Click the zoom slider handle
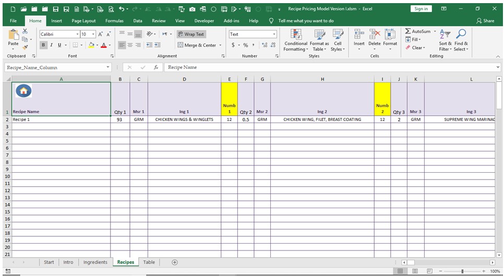The image size is (504, 276). pos(462,271)
